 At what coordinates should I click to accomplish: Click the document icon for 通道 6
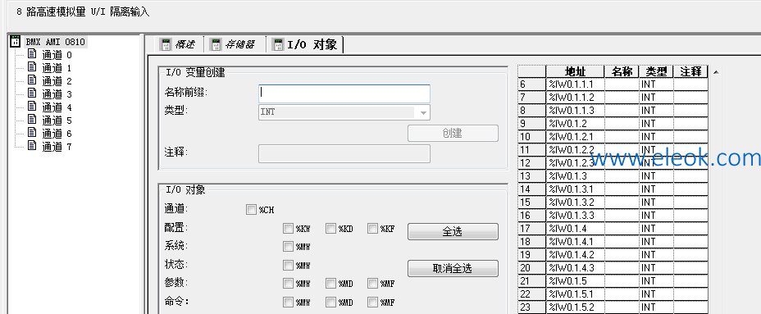pos(32,133)
